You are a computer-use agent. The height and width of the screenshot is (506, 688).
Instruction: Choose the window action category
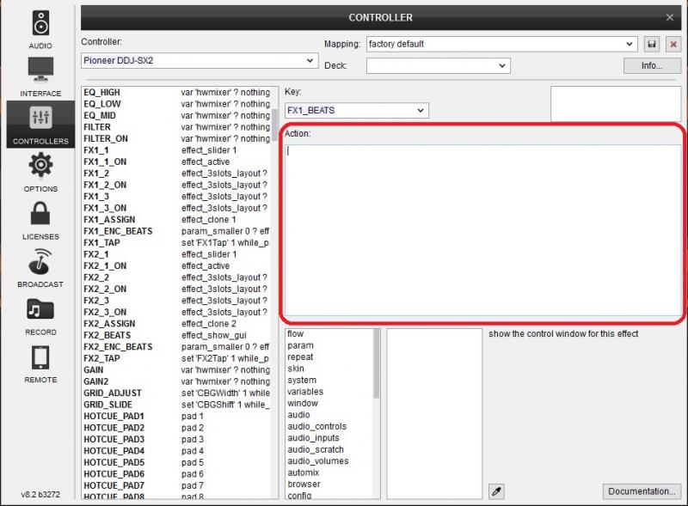click(329, 403)
